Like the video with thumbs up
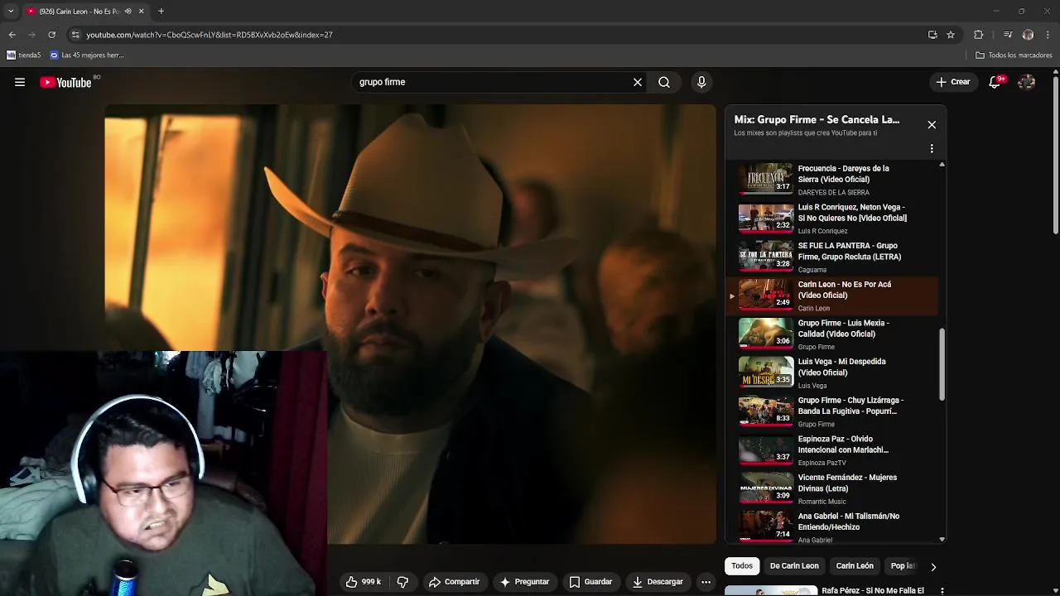 363,582
